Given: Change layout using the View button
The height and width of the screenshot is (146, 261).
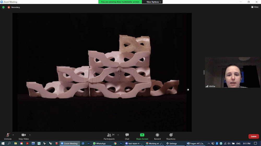Looking at the screenshot, I should click(x=255, y=7).
